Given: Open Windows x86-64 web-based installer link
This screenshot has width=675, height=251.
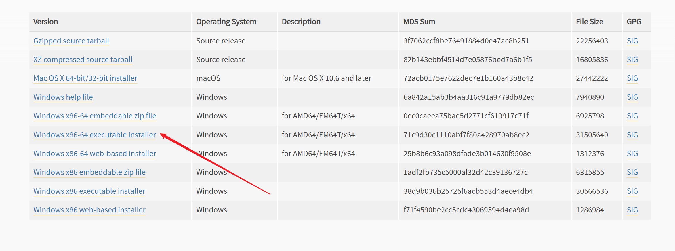Looking at the screenshot, I should click(x=95, y=154).
